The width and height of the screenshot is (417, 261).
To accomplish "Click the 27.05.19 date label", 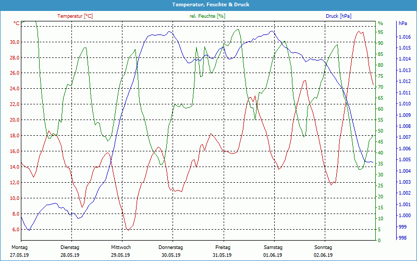I will tap(19, 255).
